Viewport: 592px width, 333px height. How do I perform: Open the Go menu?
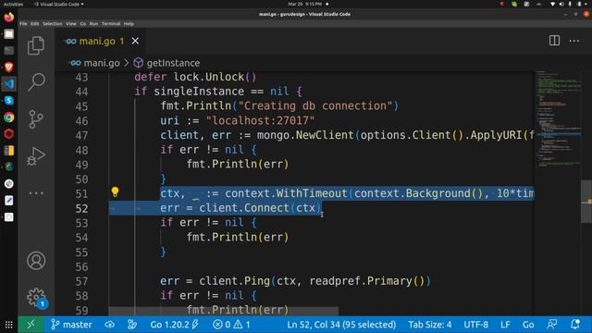(82, 24)
